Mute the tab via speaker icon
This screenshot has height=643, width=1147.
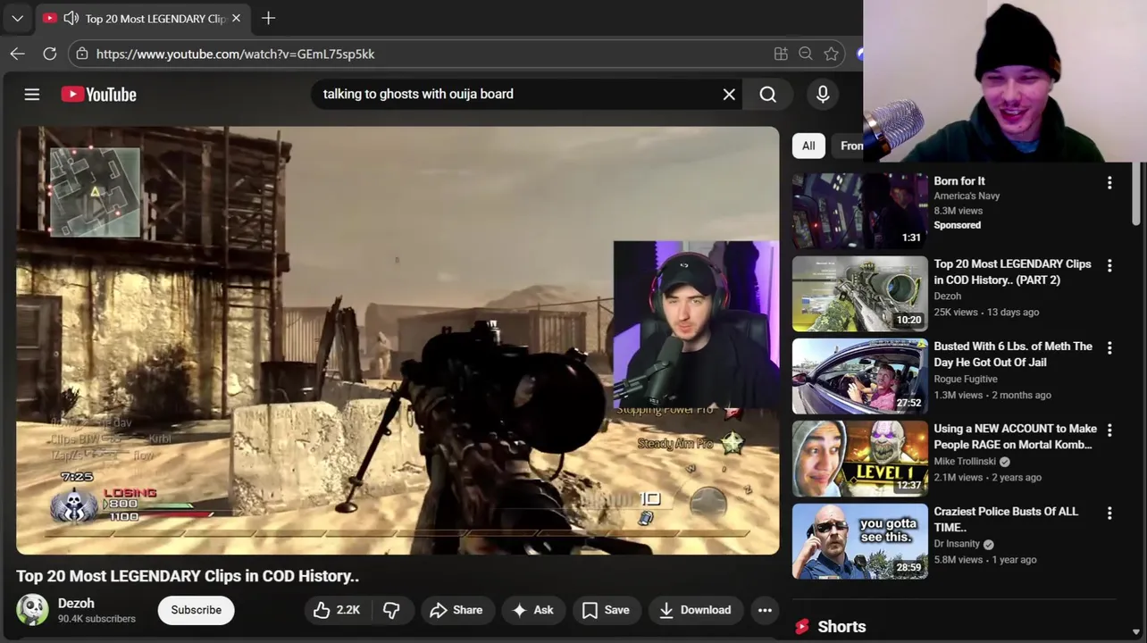click(x=71, y=18)
